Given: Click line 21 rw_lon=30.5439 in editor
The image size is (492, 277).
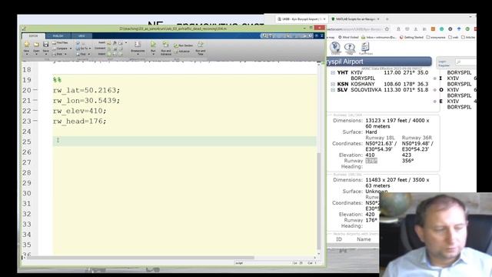Looking at the screenshot, I should coord(86,101).
